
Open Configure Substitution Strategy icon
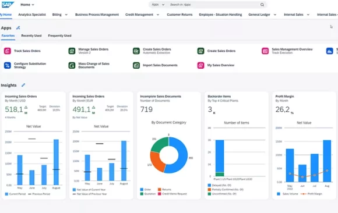pos(8,65)
